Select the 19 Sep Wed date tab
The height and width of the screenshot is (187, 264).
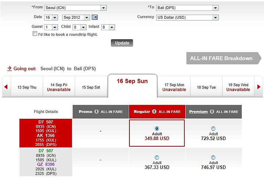pos(238,87)
